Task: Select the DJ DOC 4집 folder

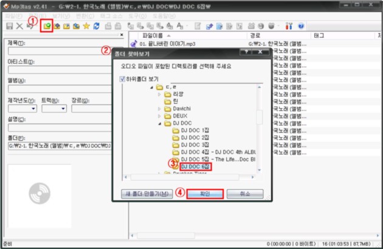Action: pyautogui.click(x=218, y=152)
